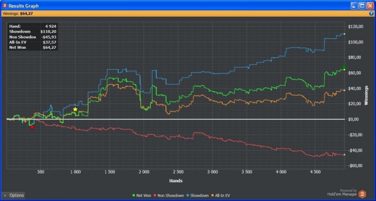Image resolution: width=376 pixels, height=201 pixels.
Task: Toggle the Non Showdown legend entry
Action: [x=169, y=196]
